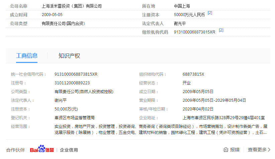
Task: Click the 查看更多 link
Action: click(257, 150)
